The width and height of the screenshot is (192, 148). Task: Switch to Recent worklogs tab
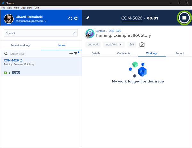20,45
